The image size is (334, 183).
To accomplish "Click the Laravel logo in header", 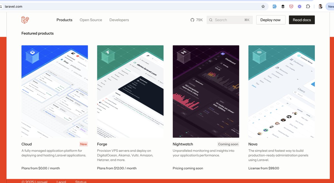I will coord(25,20).
